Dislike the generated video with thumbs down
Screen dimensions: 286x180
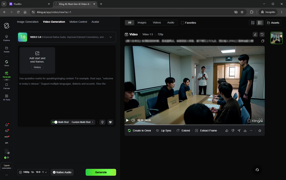(233, 130)
